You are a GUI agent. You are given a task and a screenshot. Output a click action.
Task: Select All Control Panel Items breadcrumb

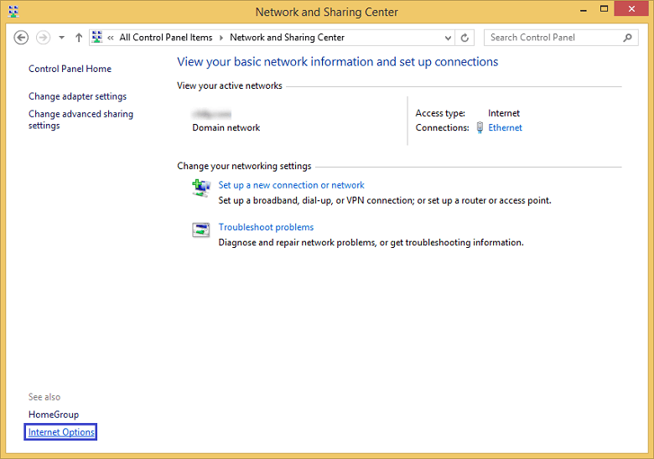[165, 38]
